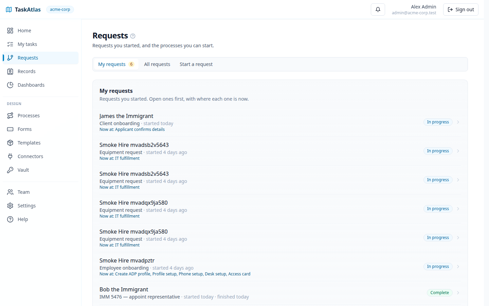The height and width of the screenshot is (306, 489).
Task: Click the Templates cube icon
Action: point(10,143)
